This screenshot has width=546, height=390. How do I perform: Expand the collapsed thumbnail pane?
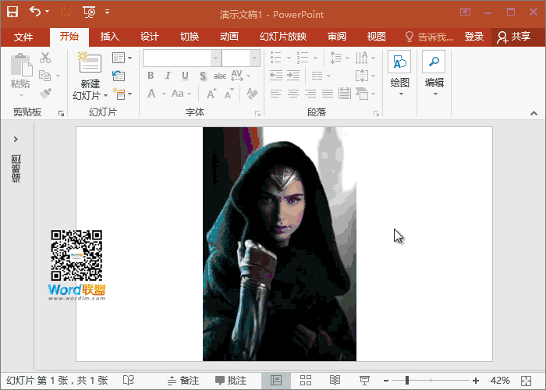[16, 139]
